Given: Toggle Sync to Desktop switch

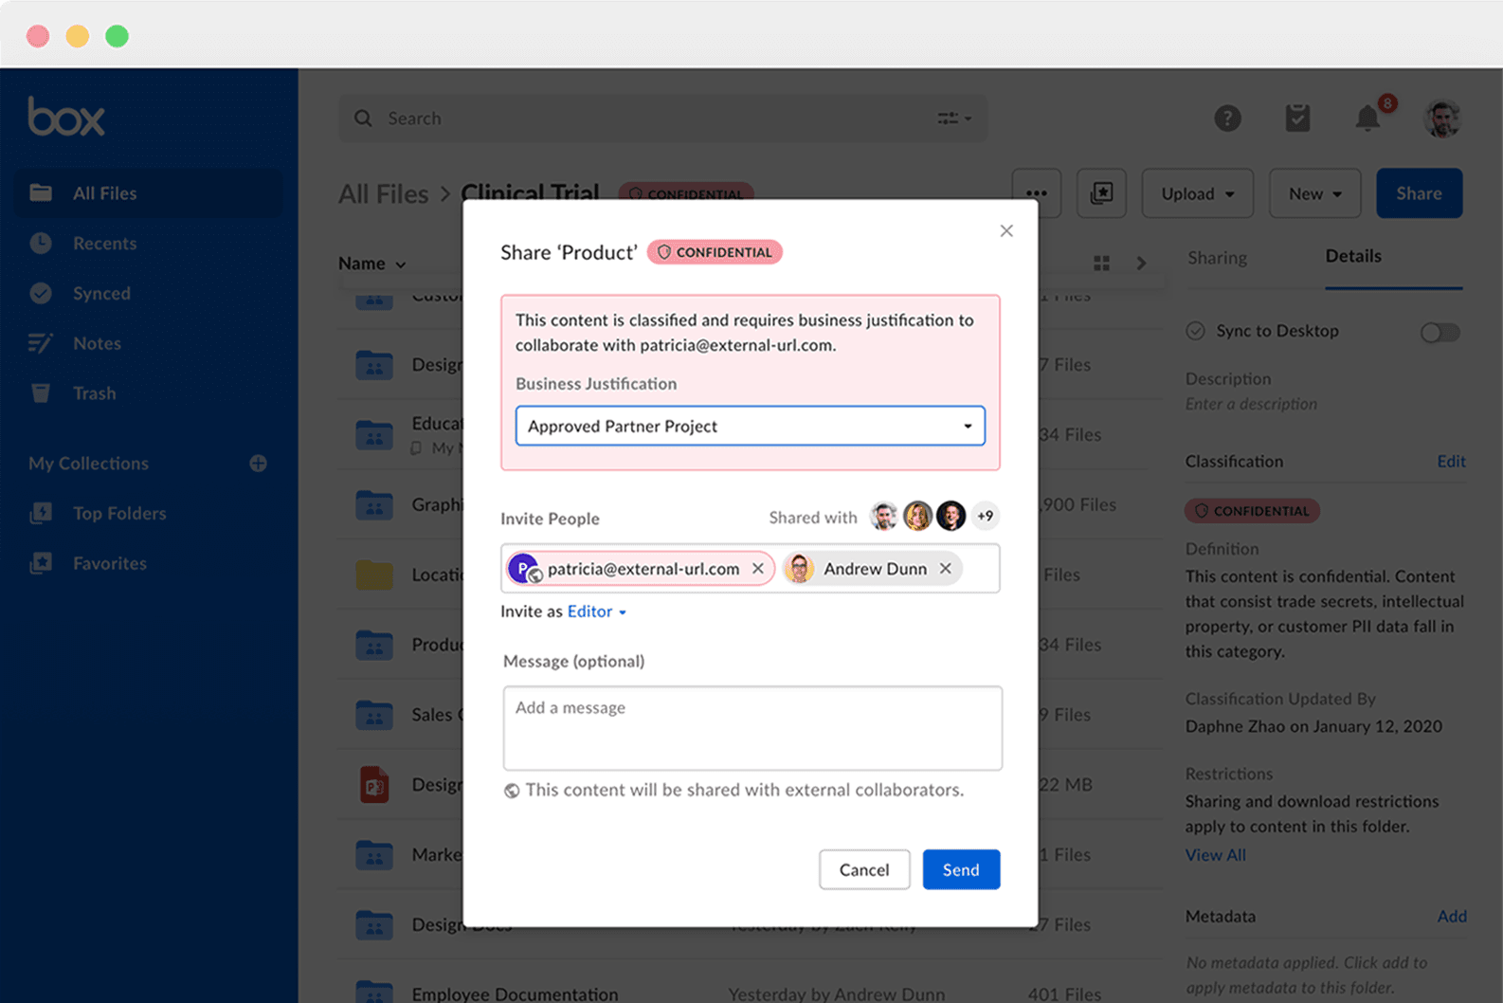Looking at the screenshot, I should pyautogui.click(x=1440, y=332).
